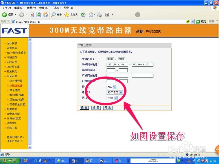Open 域名过滤 submenu
Screen dimensions: 219x164
[x=15, y=90]
